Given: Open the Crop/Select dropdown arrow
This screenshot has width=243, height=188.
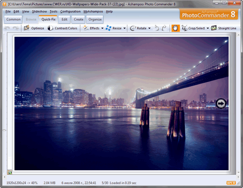Looking at the screenshot, I should (x=208, y=28).
